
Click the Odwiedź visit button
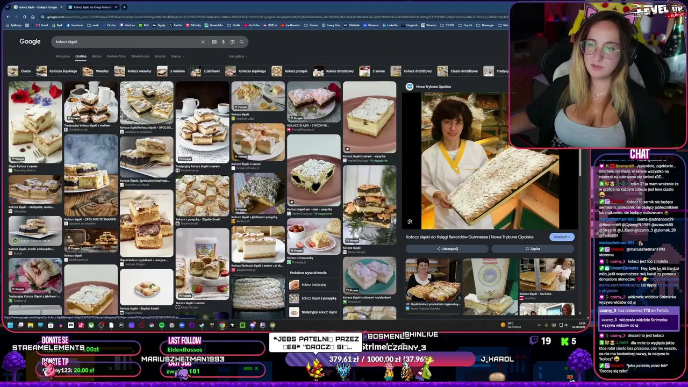562,237
